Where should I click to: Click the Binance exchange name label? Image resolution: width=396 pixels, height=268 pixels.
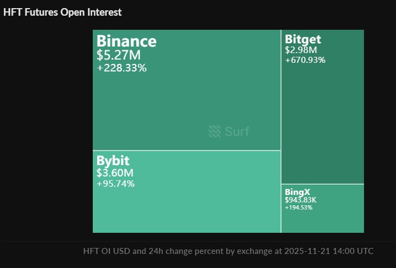tap(126, 42)
